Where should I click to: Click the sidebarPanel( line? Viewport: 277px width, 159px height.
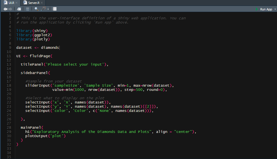(x=35, y=73)
